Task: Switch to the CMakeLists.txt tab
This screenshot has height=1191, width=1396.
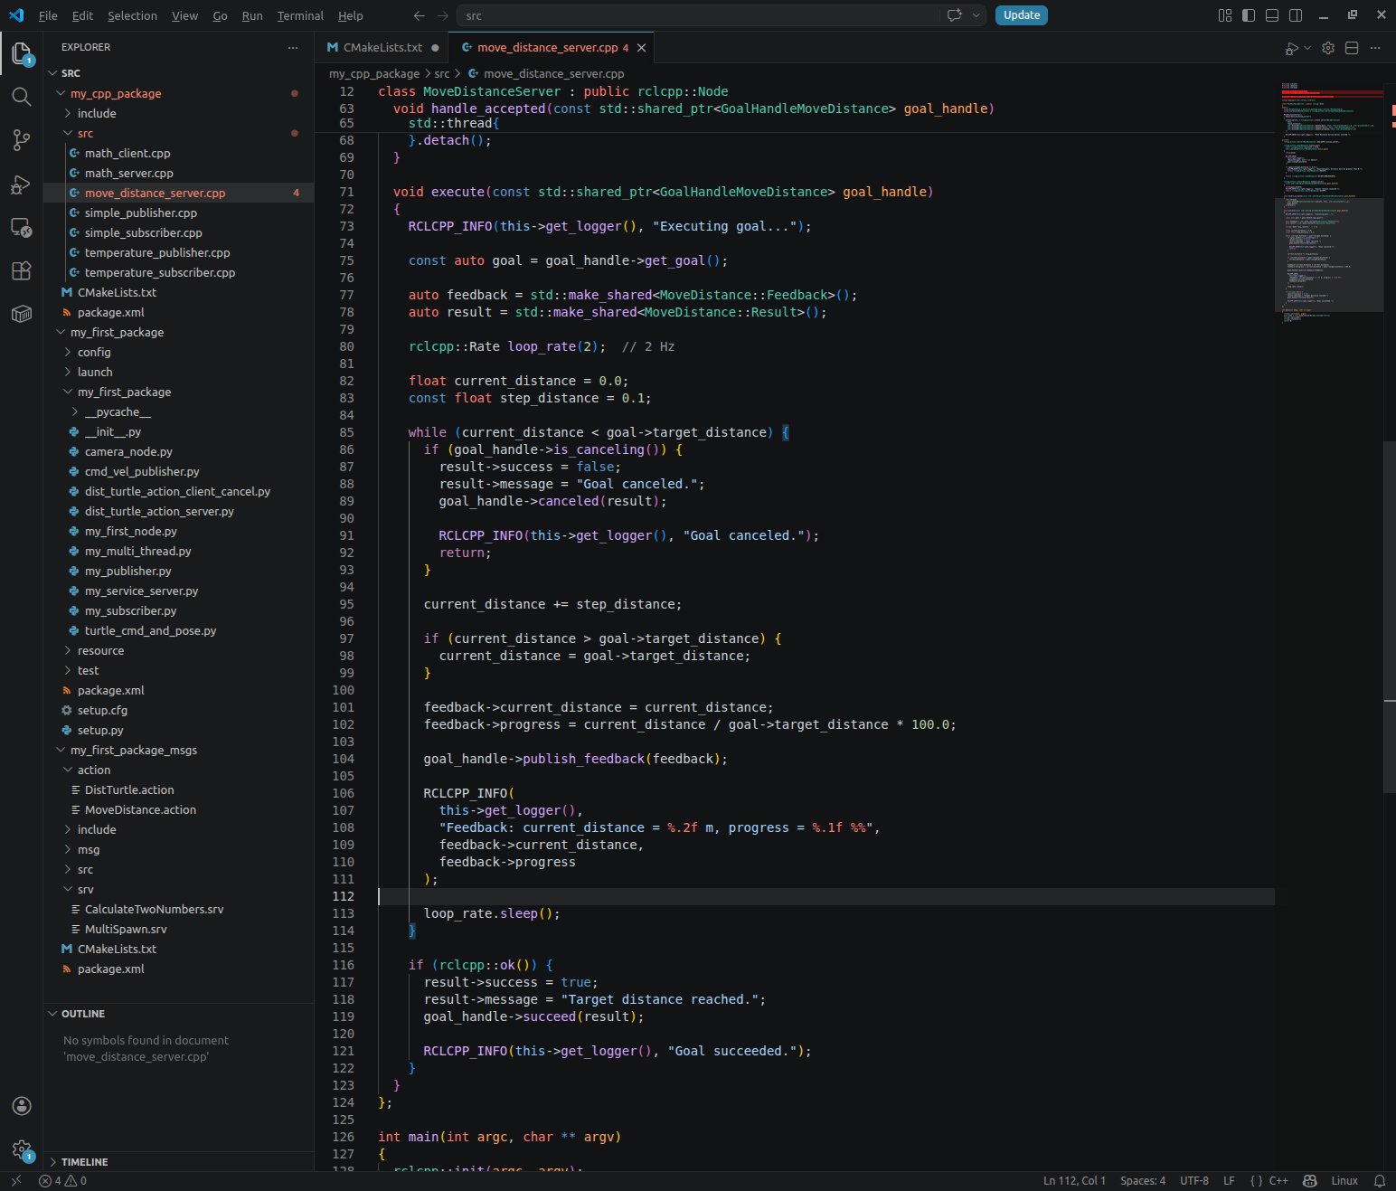Action: tap(382, 48)
